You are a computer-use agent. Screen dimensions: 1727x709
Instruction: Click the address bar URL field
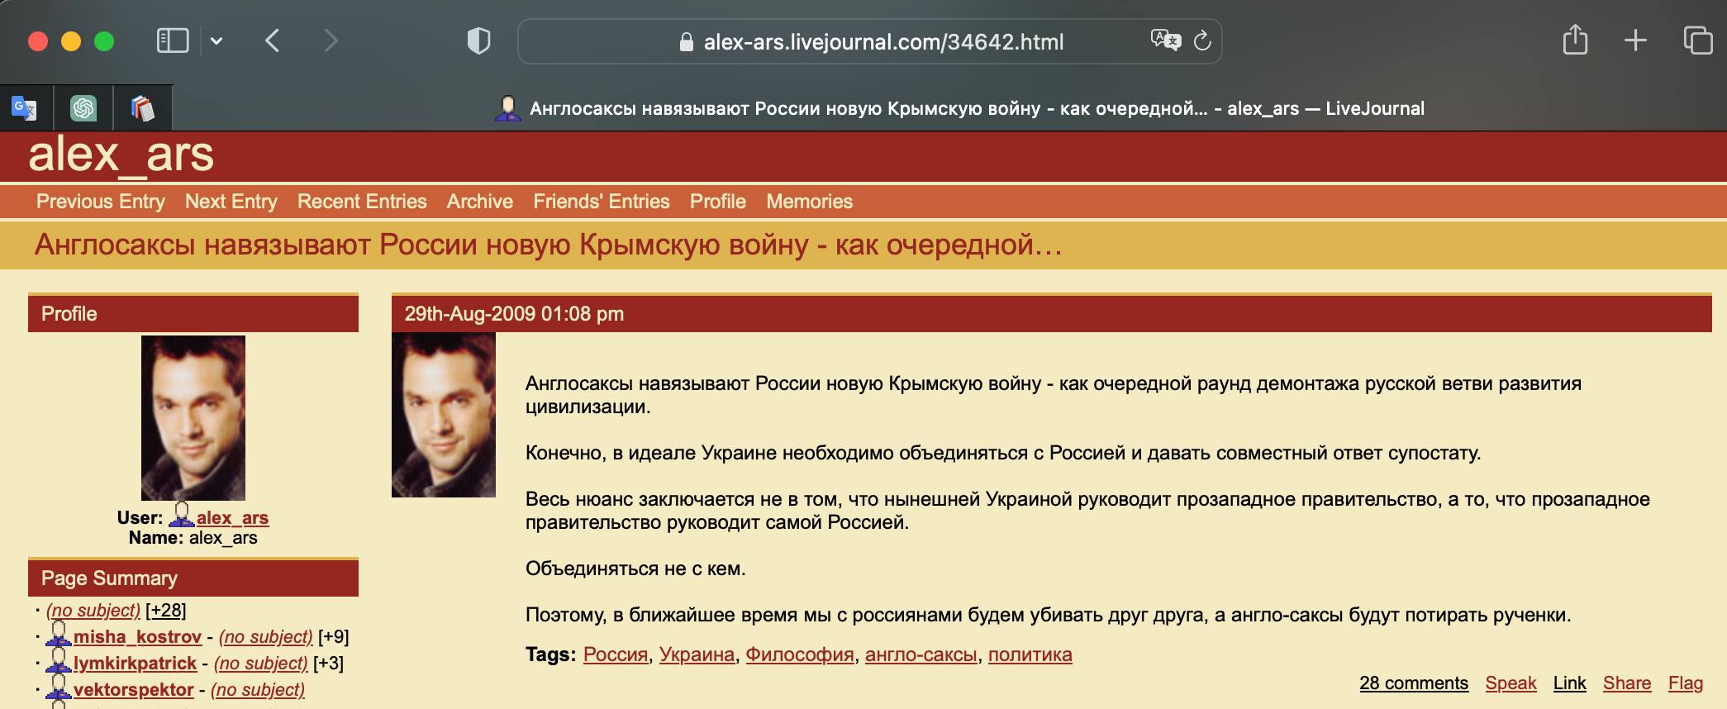coord(883,41)
